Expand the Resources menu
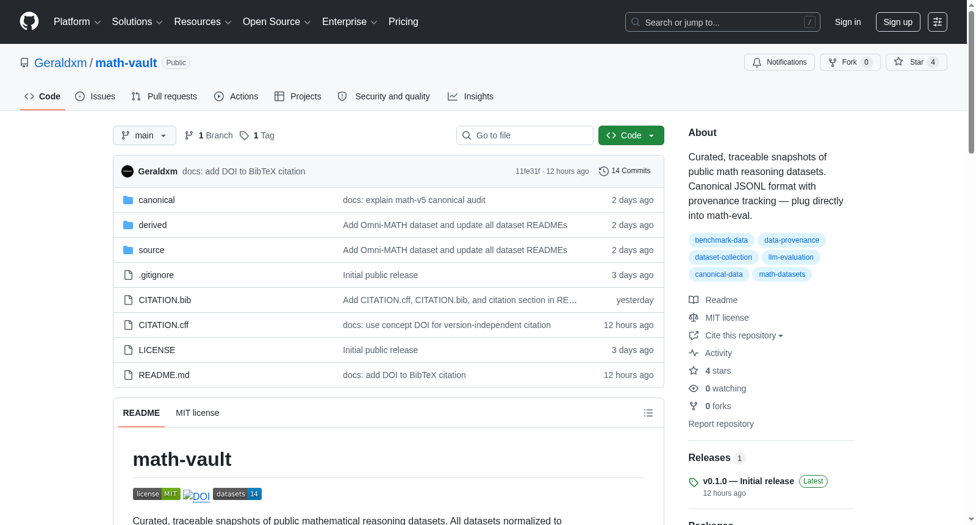The image size is (976, 525). pyautogui.click(x=203, y=22)
